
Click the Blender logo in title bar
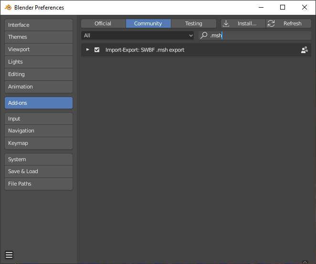(8, 8)
